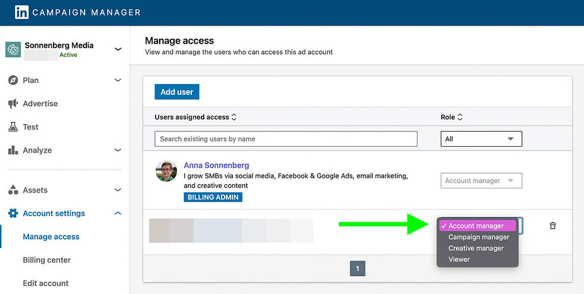Expand the Analyze section chevron
Viewport: 584px width, 294px height.
(x=118, y=150)
